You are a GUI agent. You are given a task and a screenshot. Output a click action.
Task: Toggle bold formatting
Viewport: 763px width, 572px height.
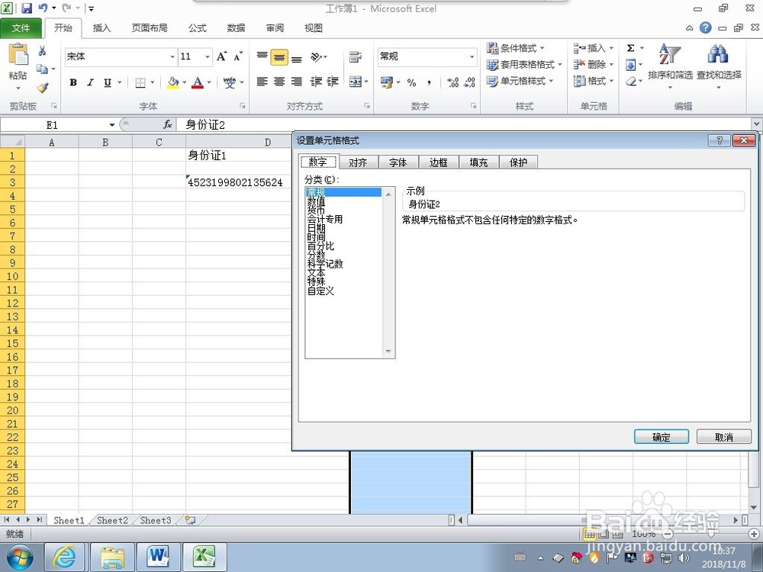[x=73, y=82]
